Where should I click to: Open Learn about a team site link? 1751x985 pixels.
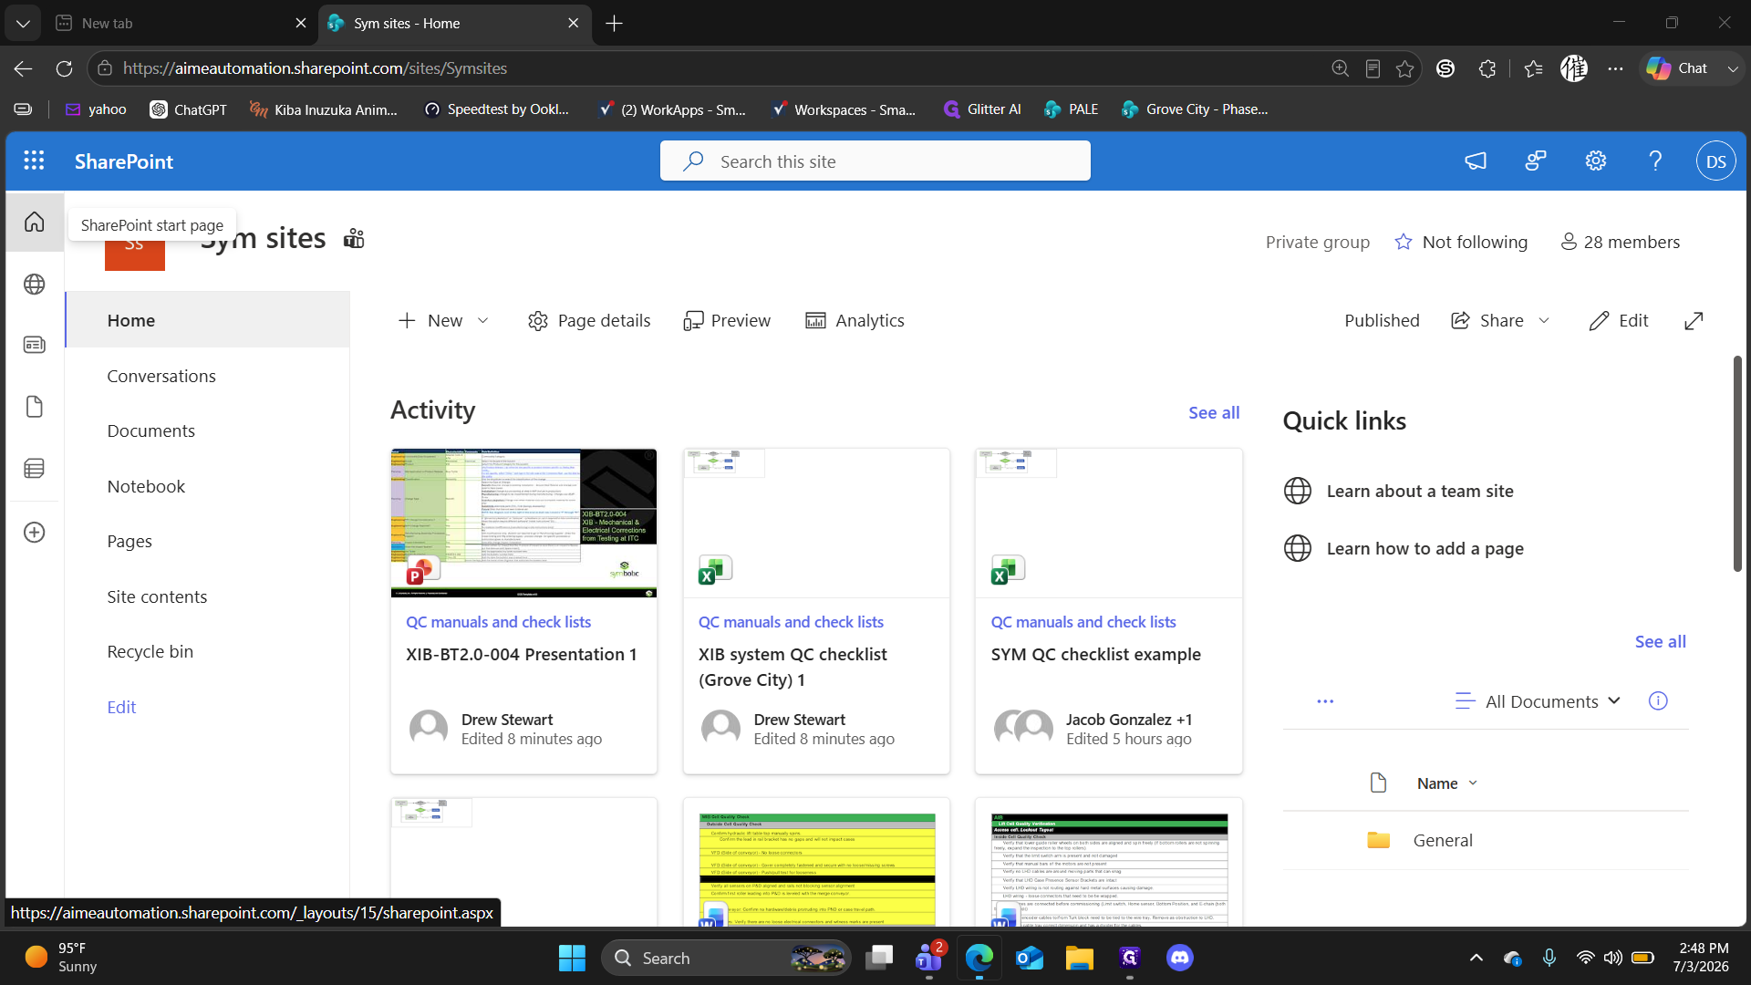pyautogui.click(x=1420, y=492)
